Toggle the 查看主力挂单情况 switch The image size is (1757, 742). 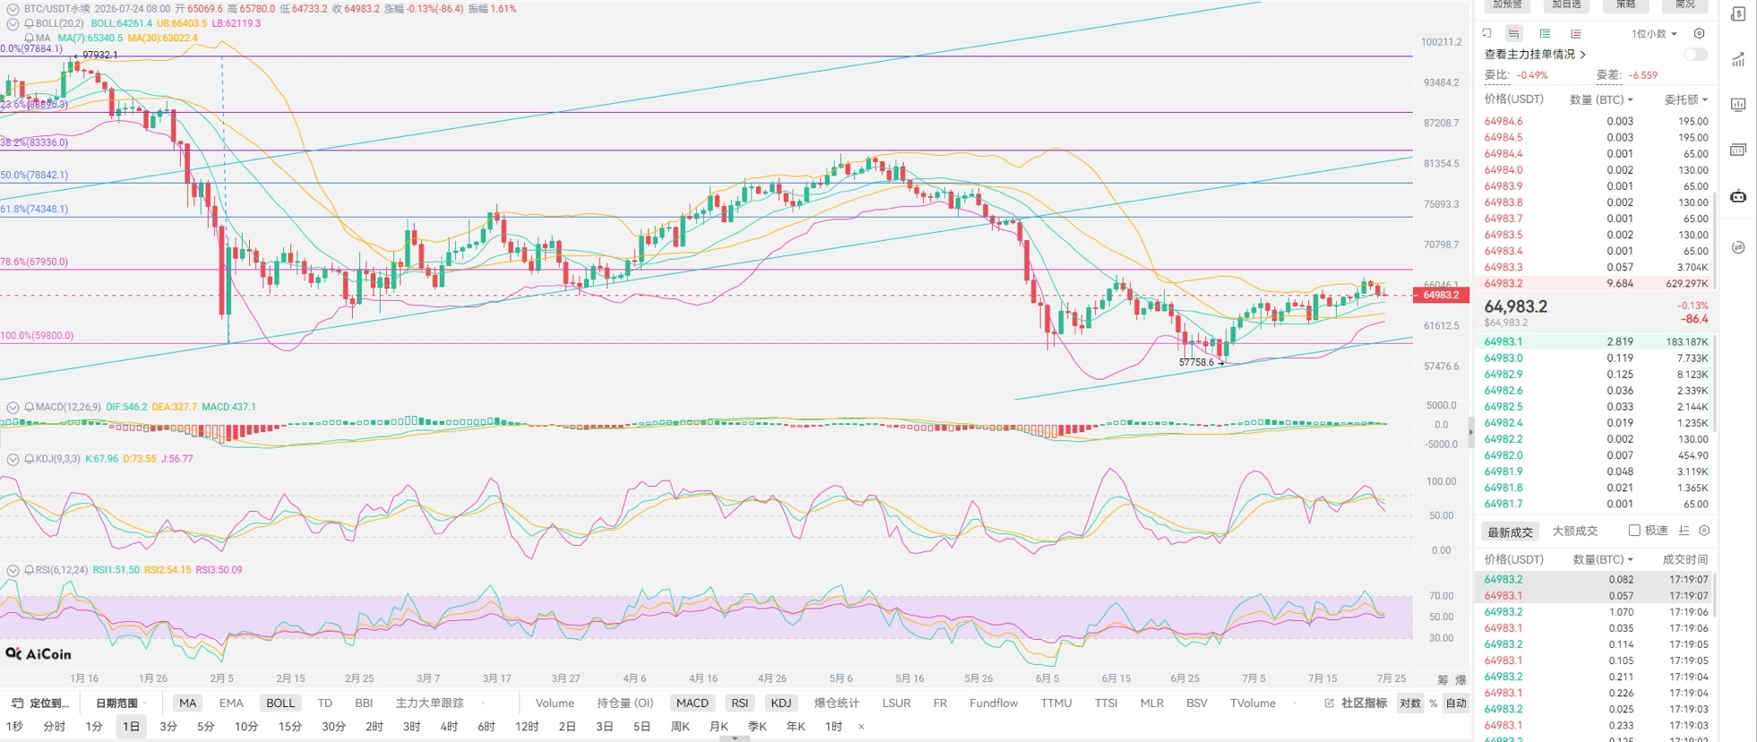pos(1695,55)
